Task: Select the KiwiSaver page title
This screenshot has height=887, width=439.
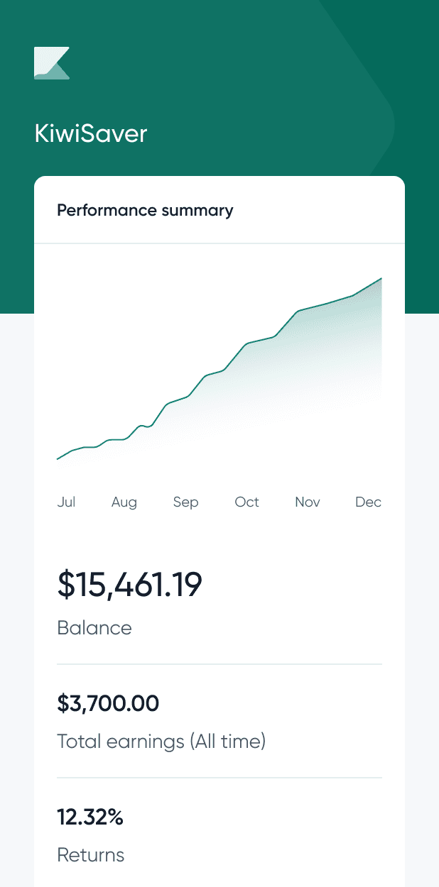Action: [x=91, y=134]
